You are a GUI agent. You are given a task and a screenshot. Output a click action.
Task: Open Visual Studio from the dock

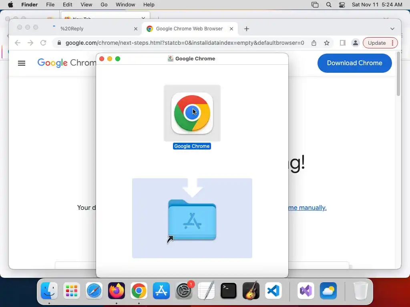click(x=306, y=291)
